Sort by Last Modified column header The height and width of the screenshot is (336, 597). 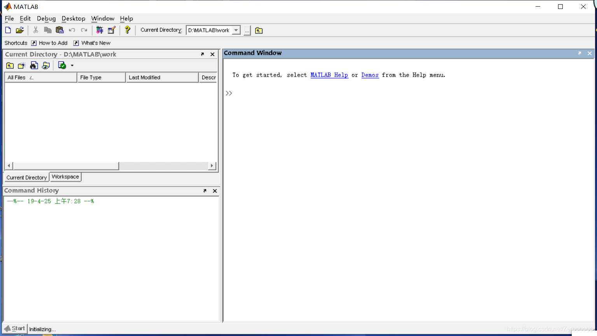(x=162, y=77)
